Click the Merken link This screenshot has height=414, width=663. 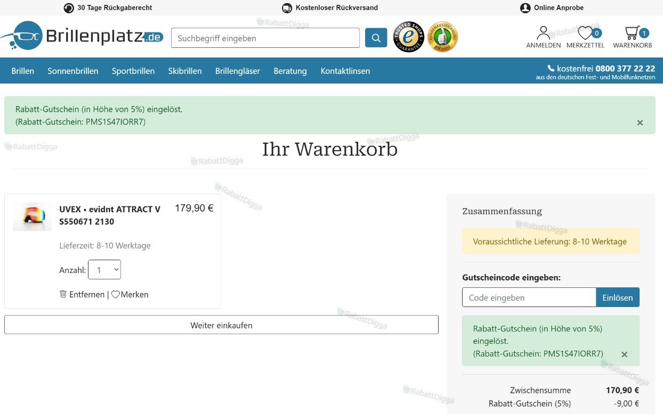(x=134, y=294)
